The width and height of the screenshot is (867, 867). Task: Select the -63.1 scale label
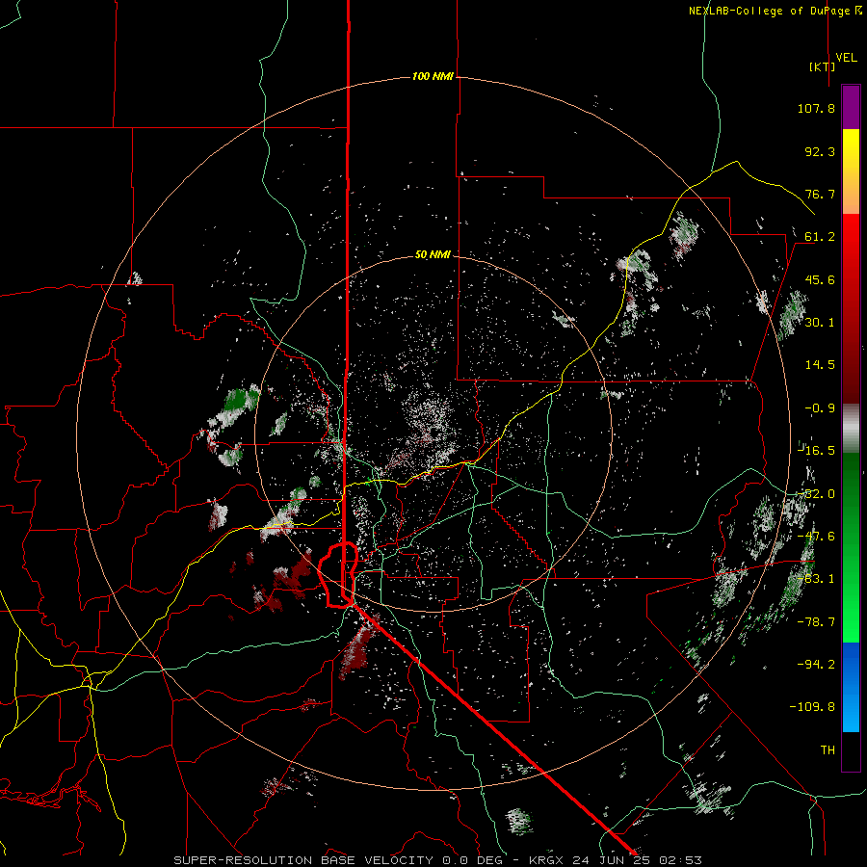[x=816, y=579]
